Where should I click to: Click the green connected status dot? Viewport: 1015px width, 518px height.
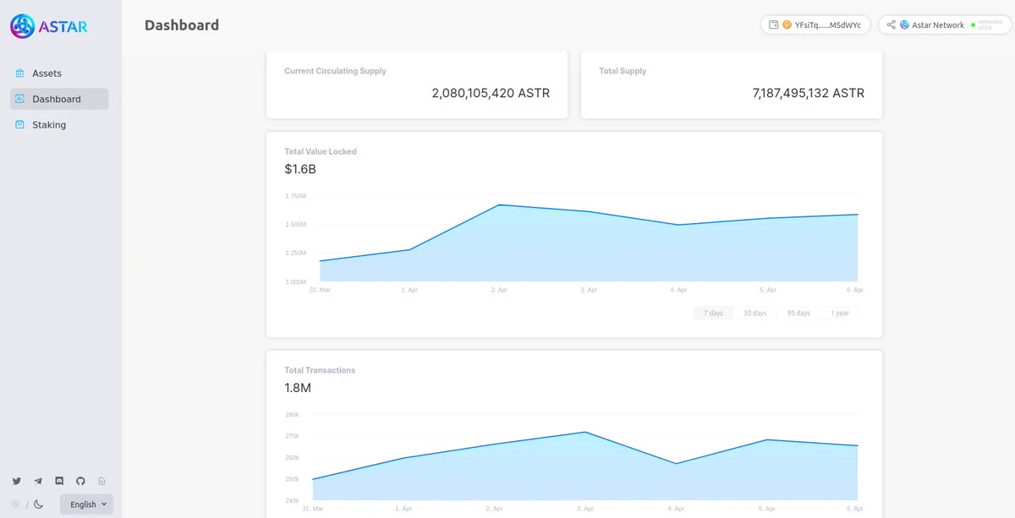tap(973, 25)
